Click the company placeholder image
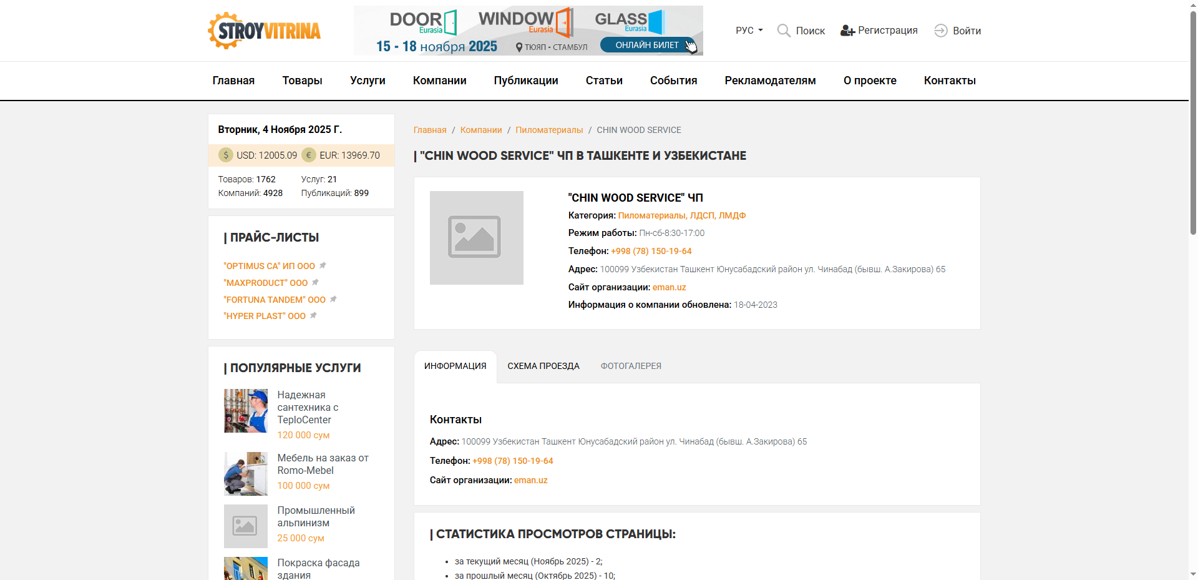1198x580 pixels. click(477, 238)
